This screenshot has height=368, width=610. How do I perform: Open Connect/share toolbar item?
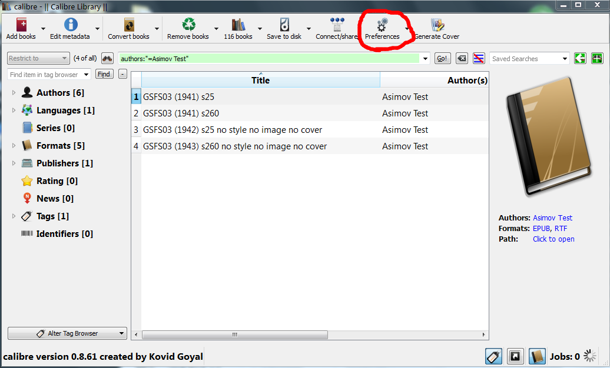(337, 29)
